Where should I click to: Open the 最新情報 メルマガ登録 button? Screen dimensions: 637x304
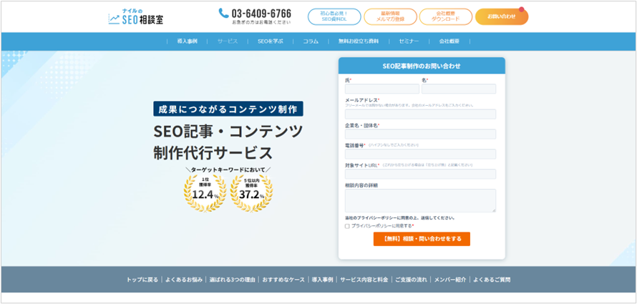[390, 16]
